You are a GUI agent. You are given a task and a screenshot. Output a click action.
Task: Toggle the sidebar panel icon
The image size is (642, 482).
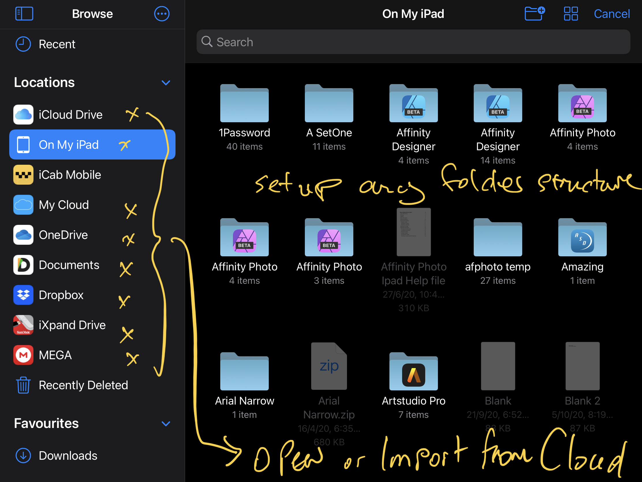24,14
